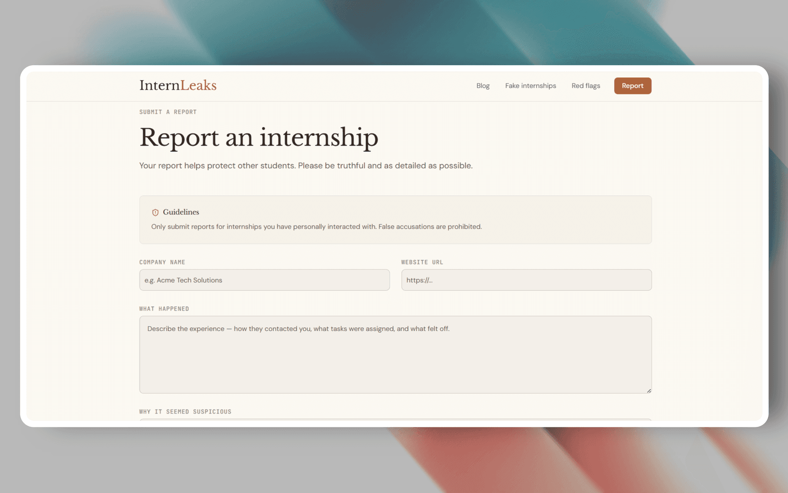The image size is (788, 493).
Task: Open the Blog page
Action: pyautogui.click(x=483, y=86)
